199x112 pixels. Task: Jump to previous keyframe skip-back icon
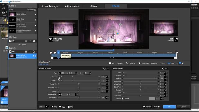tap(177, 63)
